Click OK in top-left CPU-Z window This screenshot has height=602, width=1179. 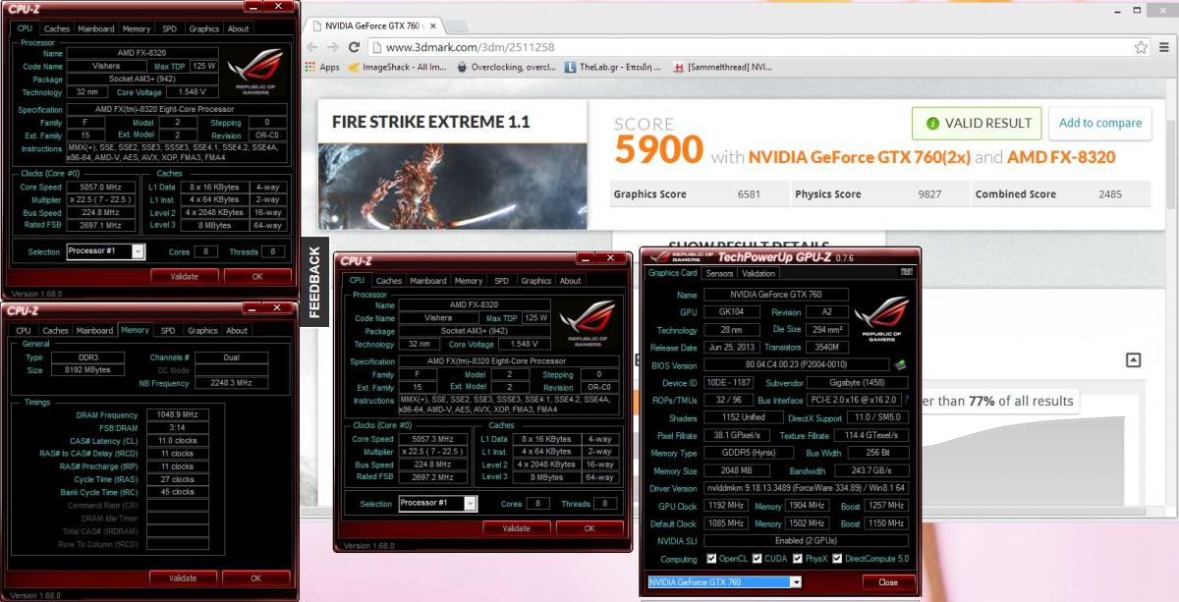tap(257, 276)
